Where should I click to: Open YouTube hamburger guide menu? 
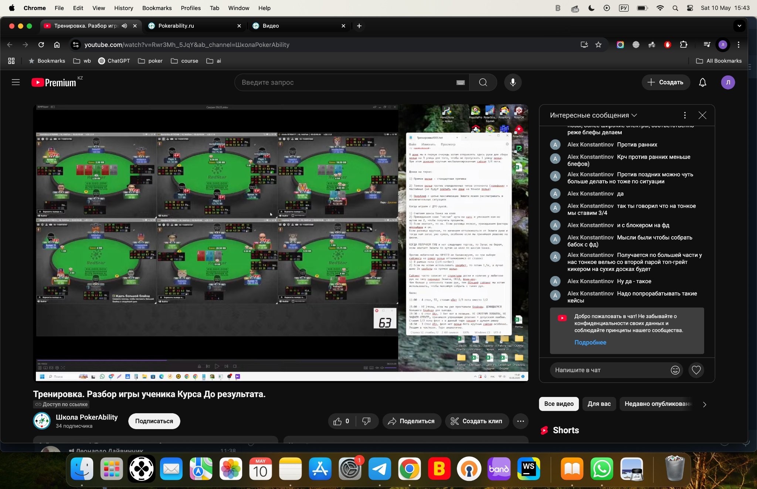click(16, 82)
